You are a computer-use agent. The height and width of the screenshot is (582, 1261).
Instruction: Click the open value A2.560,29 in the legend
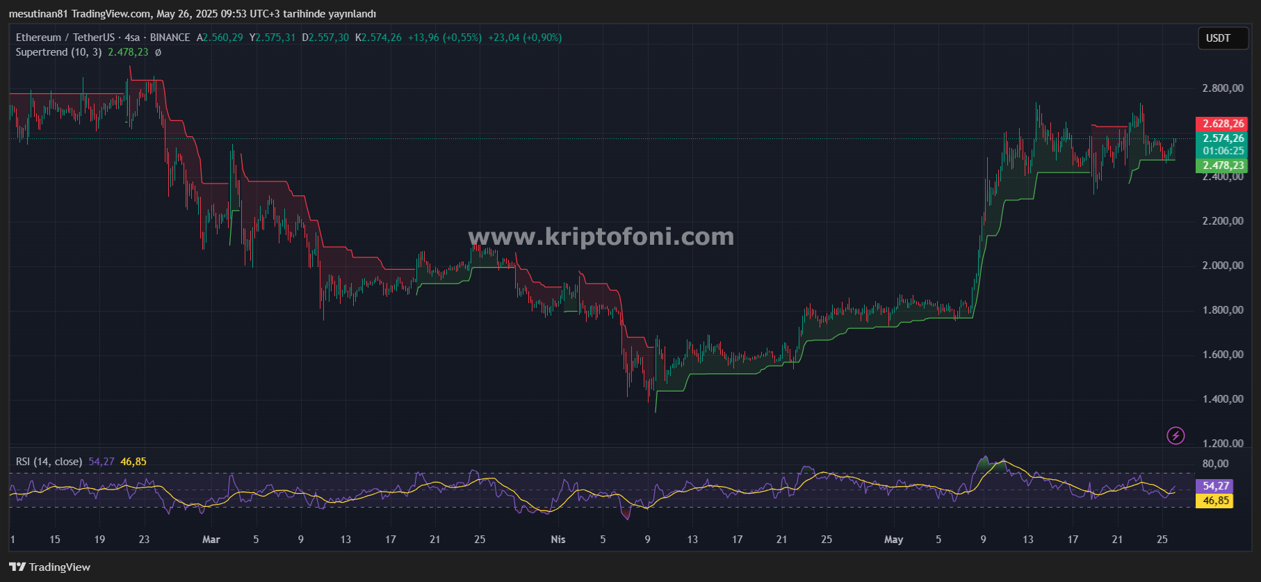coord(220,38)
